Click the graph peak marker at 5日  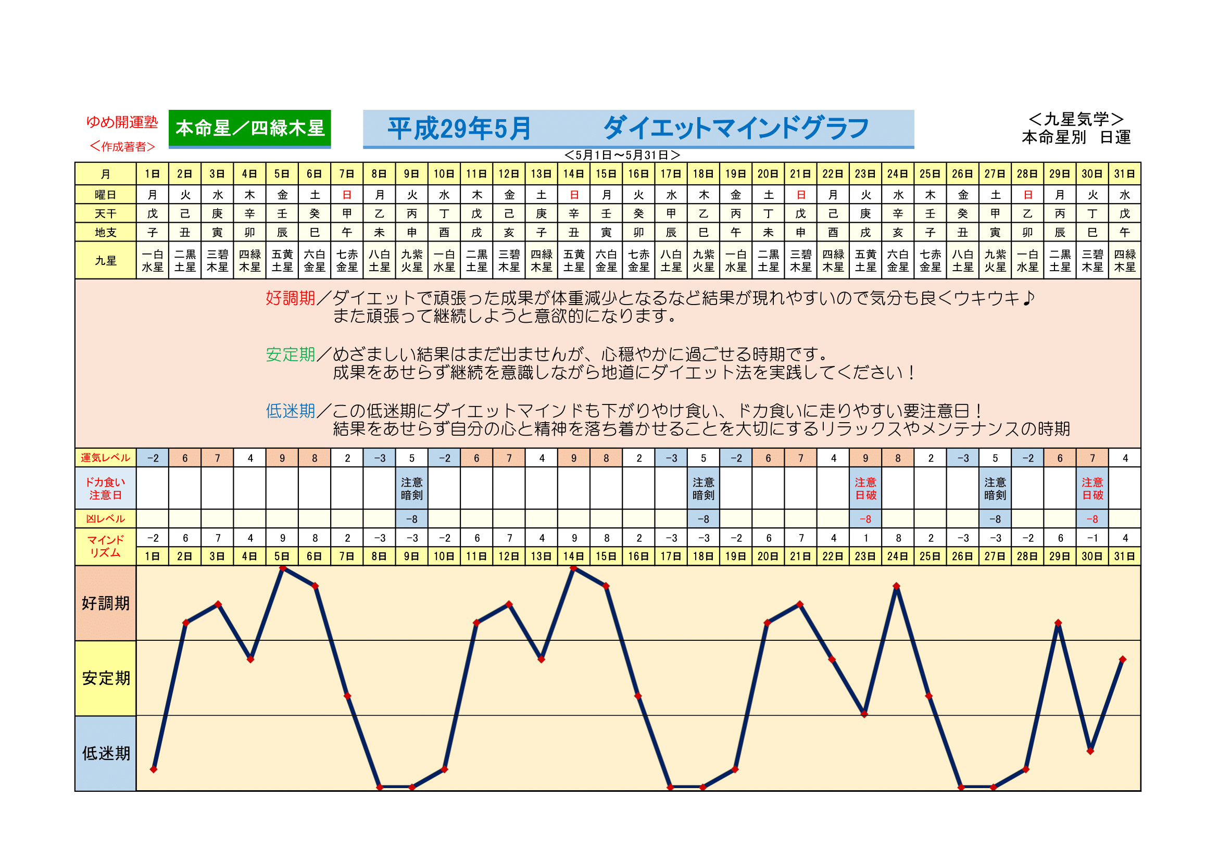(283, 568)
